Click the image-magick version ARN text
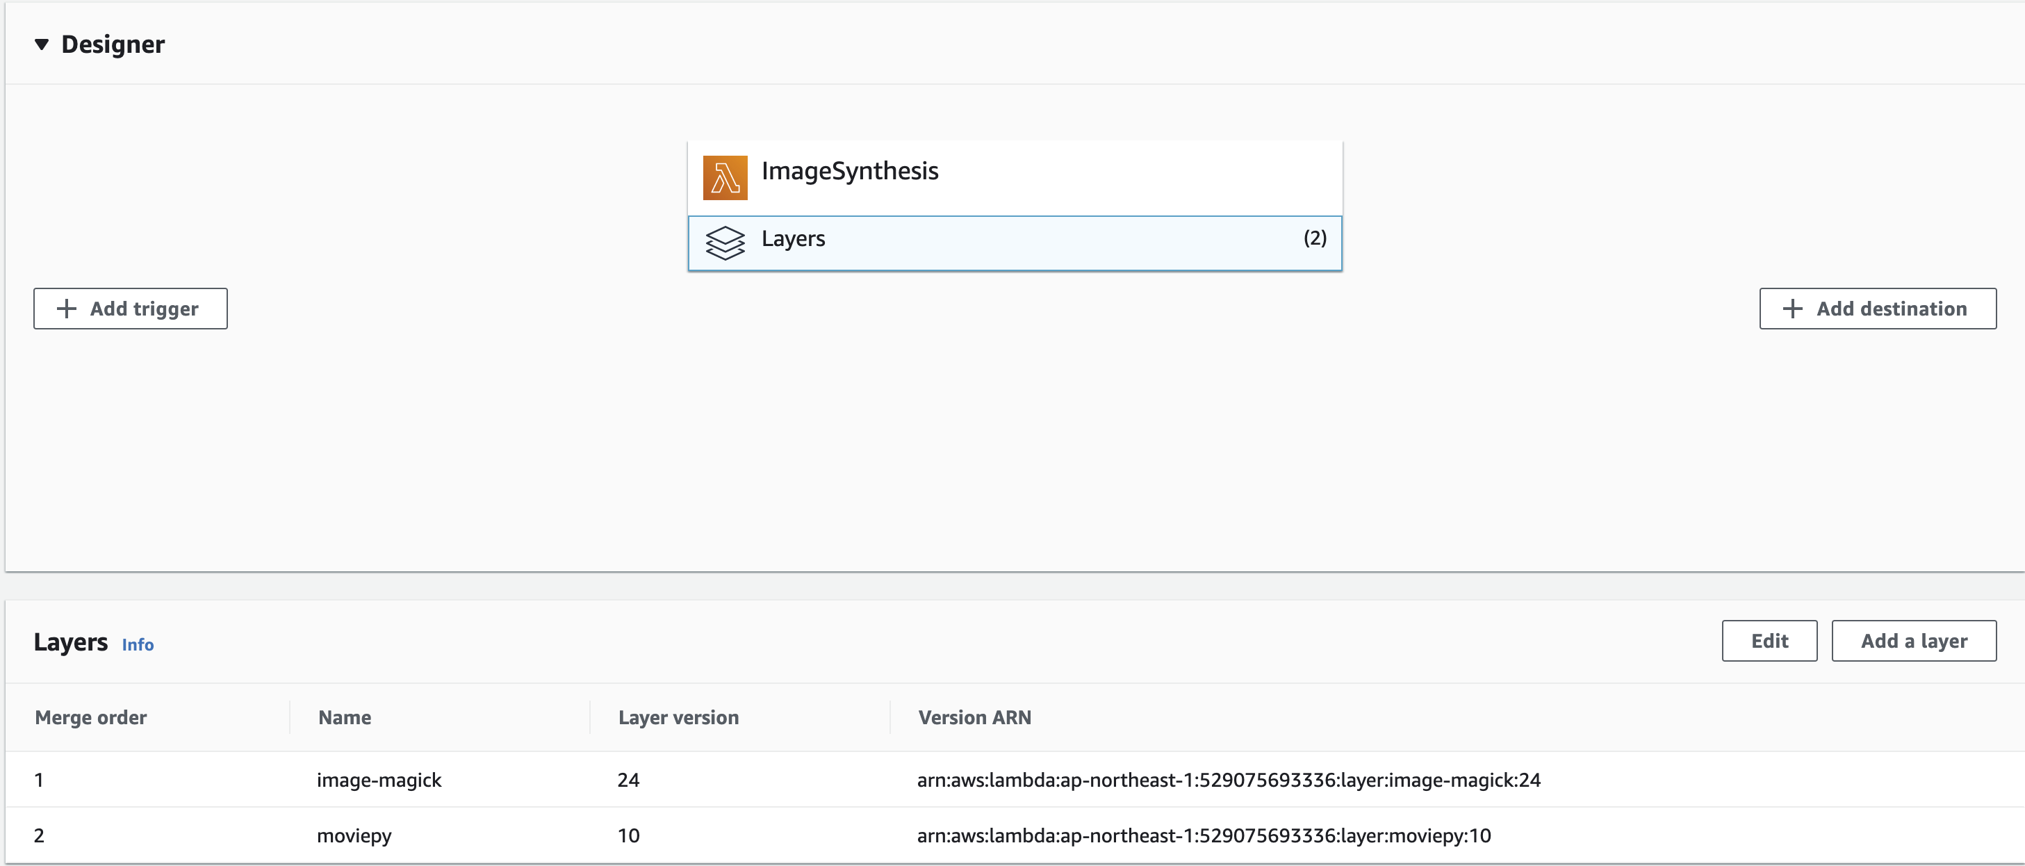The image size is (2025, 866). (x=1228, y=780)
